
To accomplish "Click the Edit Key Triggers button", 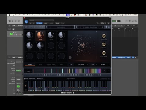I will [x=30, y=79].
